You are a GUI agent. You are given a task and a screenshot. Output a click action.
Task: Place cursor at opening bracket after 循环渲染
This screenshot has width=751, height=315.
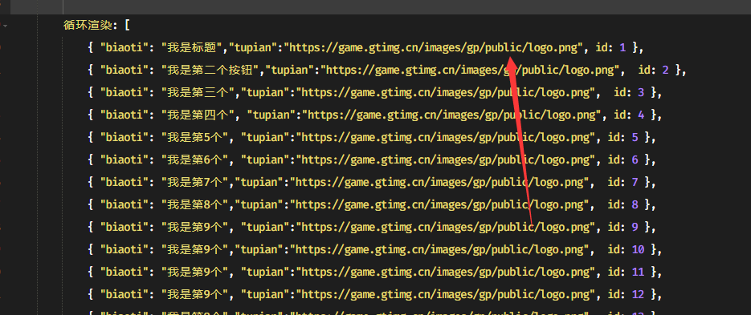pos(126,25)
